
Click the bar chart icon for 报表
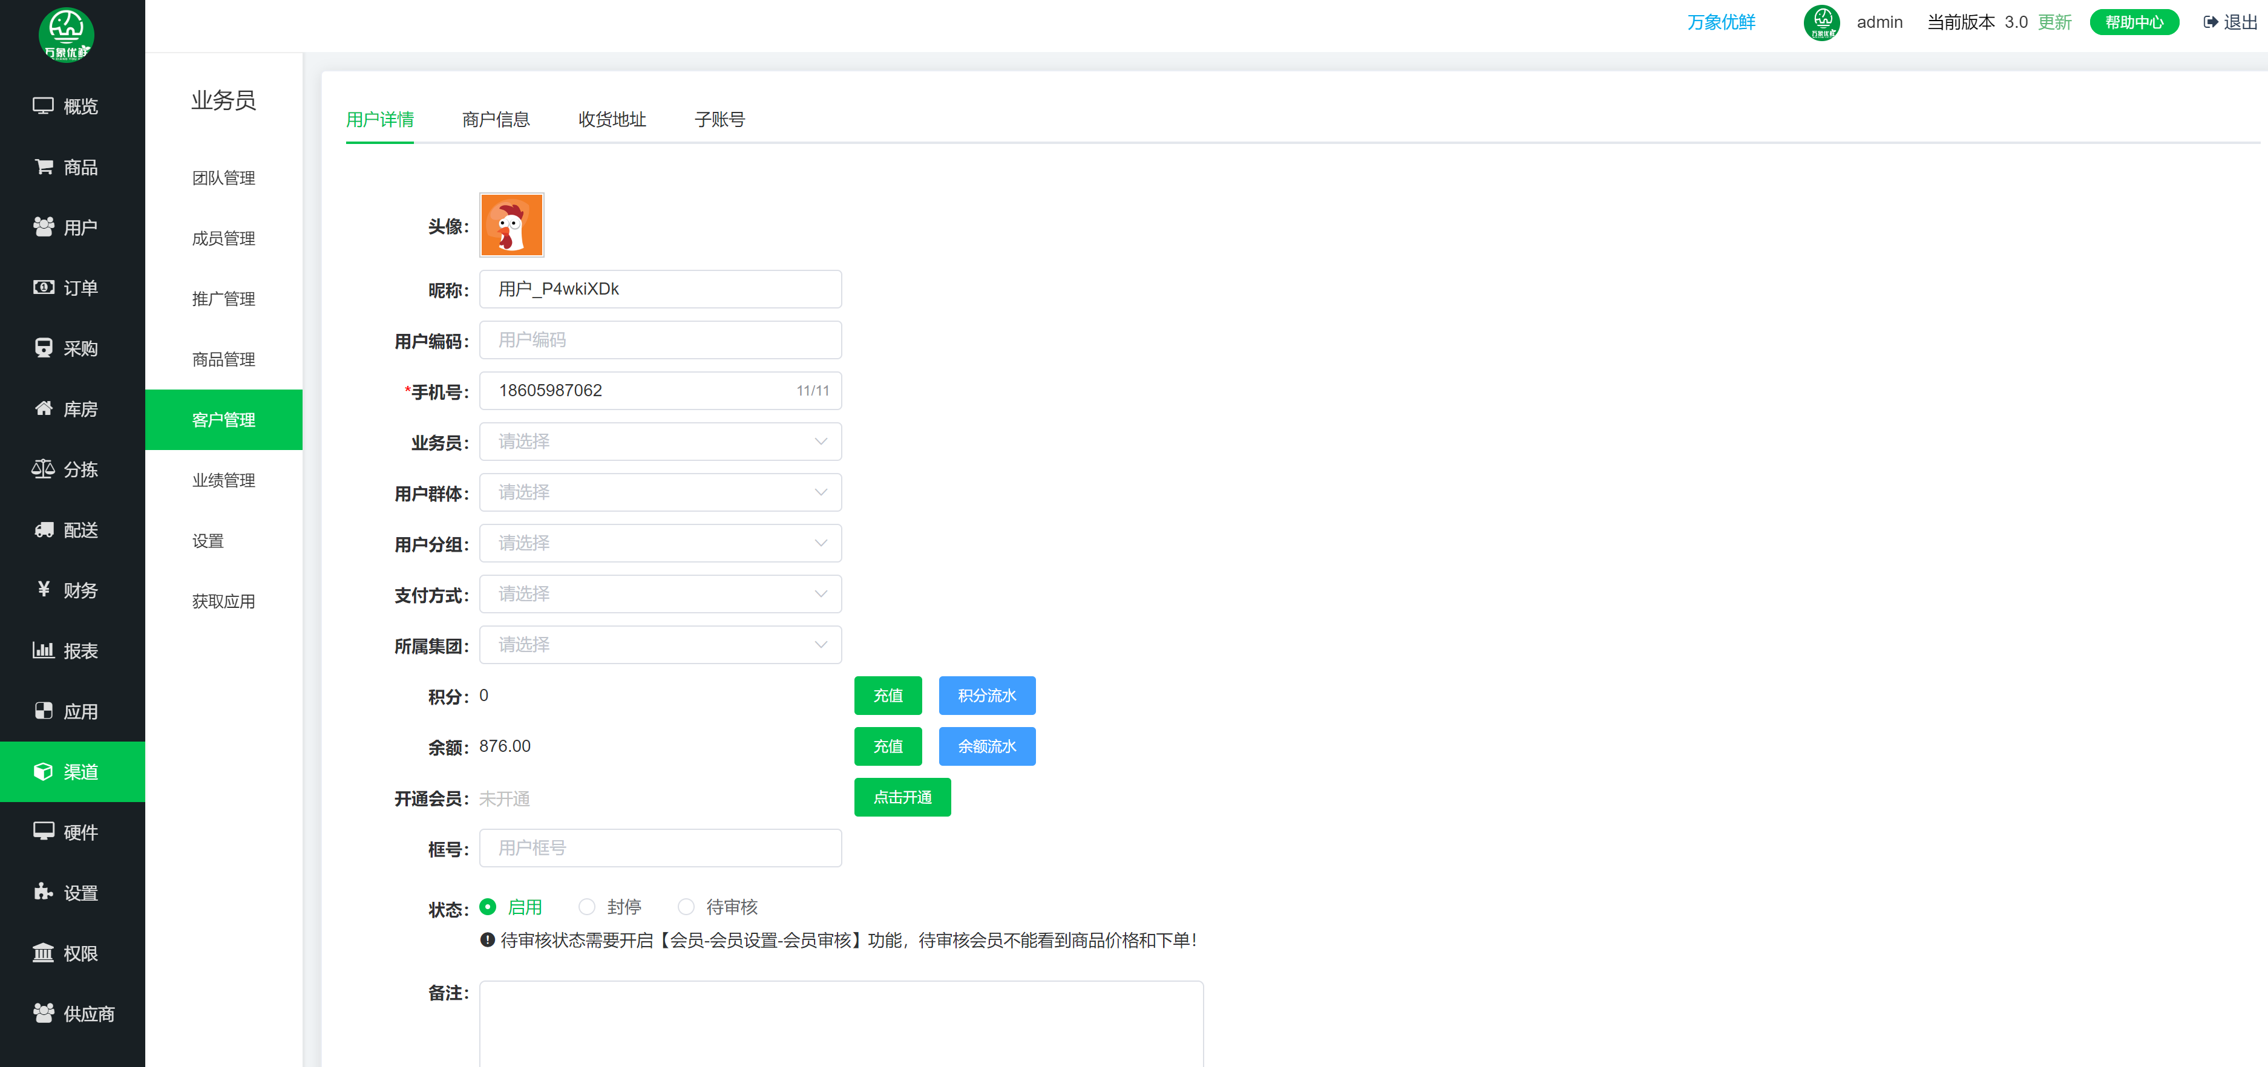tap(43, 651)
